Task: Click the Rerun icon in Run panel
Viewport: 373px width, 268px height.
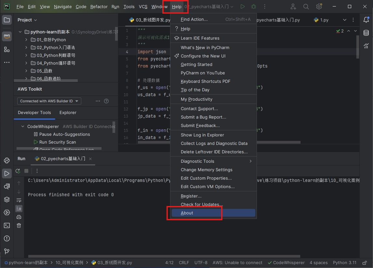Action: 18,171
